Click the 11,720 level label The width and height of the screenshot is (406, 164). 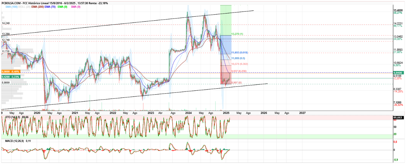tap(6, 51)
